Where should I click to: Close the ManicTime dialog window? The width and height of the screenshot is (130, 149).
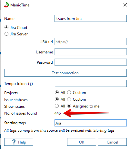125,5
